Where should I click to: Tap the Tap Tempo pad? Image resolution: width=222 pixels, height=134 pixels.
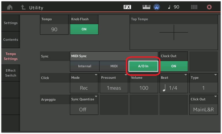click(x=173, y=33)
